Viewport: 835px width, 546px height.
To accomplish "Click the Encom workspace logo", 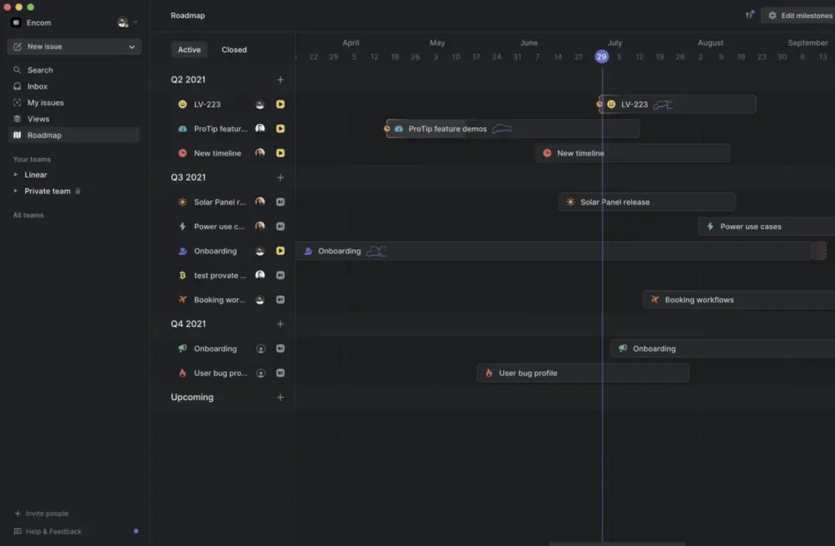I will [x=16, y=22].
